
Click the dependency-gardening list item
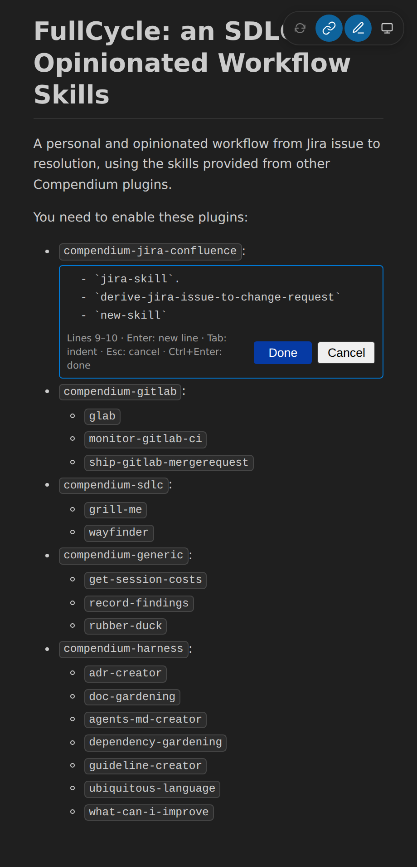155,742
